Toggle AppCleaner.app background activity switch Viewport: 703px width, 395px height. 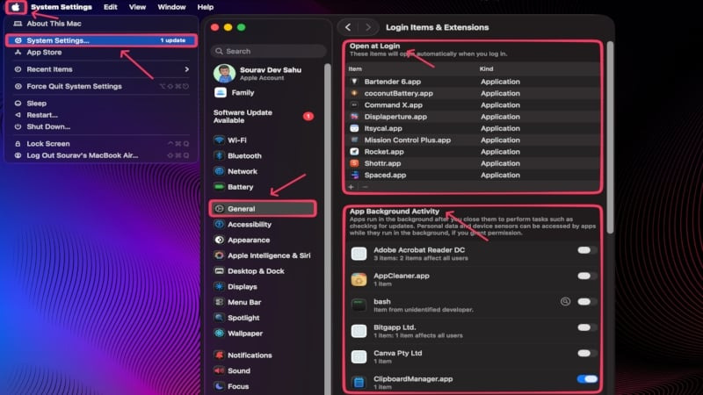click(x=587, y=276)
